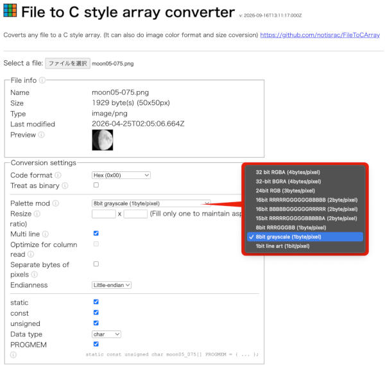The height and width of the screenshot is (369, 385).
Task: Click info icon for Optimize for column read
Action: (31, 254)
